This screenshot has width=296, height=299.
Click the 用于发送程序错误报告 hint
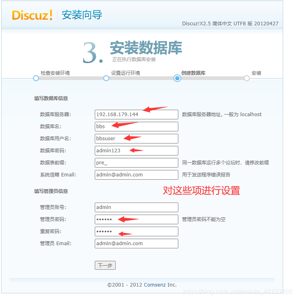[206, 175]
